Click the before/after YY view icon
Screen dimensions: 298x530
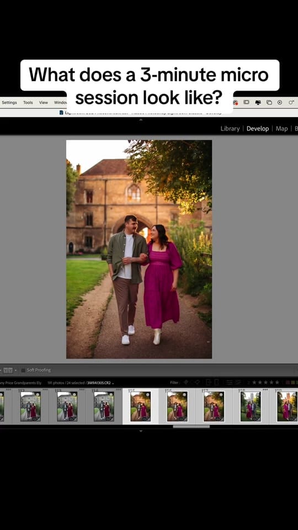[x=8, y=370]
